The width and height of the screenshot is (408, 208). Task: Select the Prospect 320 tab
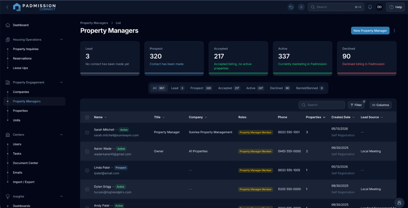tap(201, 88)
